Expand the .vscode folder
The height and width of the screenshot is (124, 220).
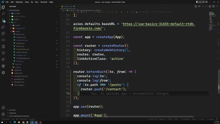click(17, 13)
